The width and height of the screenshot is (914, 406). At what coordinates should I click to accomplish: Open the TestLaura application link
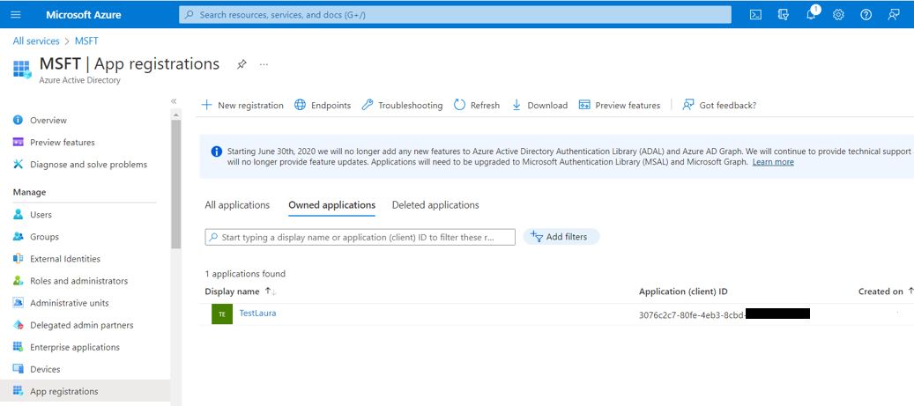click(257, 313)
